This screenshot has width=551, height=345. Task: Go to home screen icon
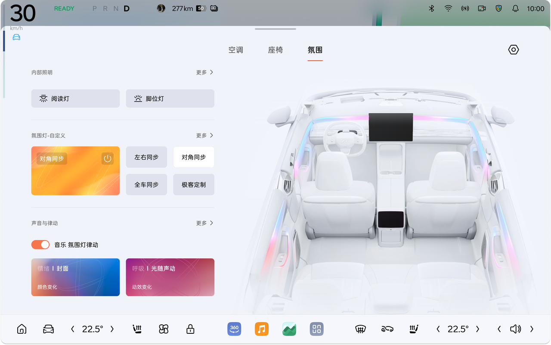click(x=22, y=329)
